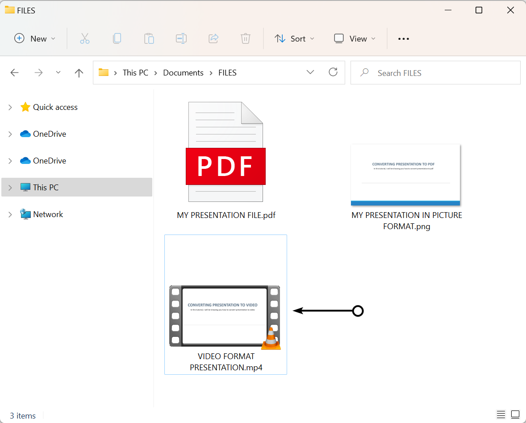Navigate up one folder level
The image size is (526, 423).
point(79,72)
